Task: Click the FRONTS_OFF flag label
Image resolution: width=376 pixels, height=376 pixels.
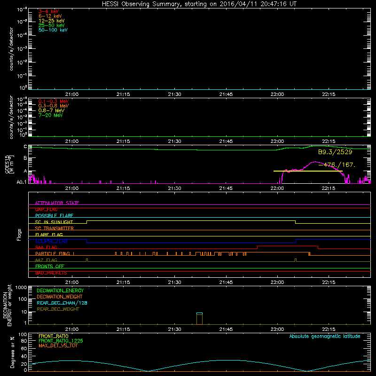Action: click(x=50, y=266)
